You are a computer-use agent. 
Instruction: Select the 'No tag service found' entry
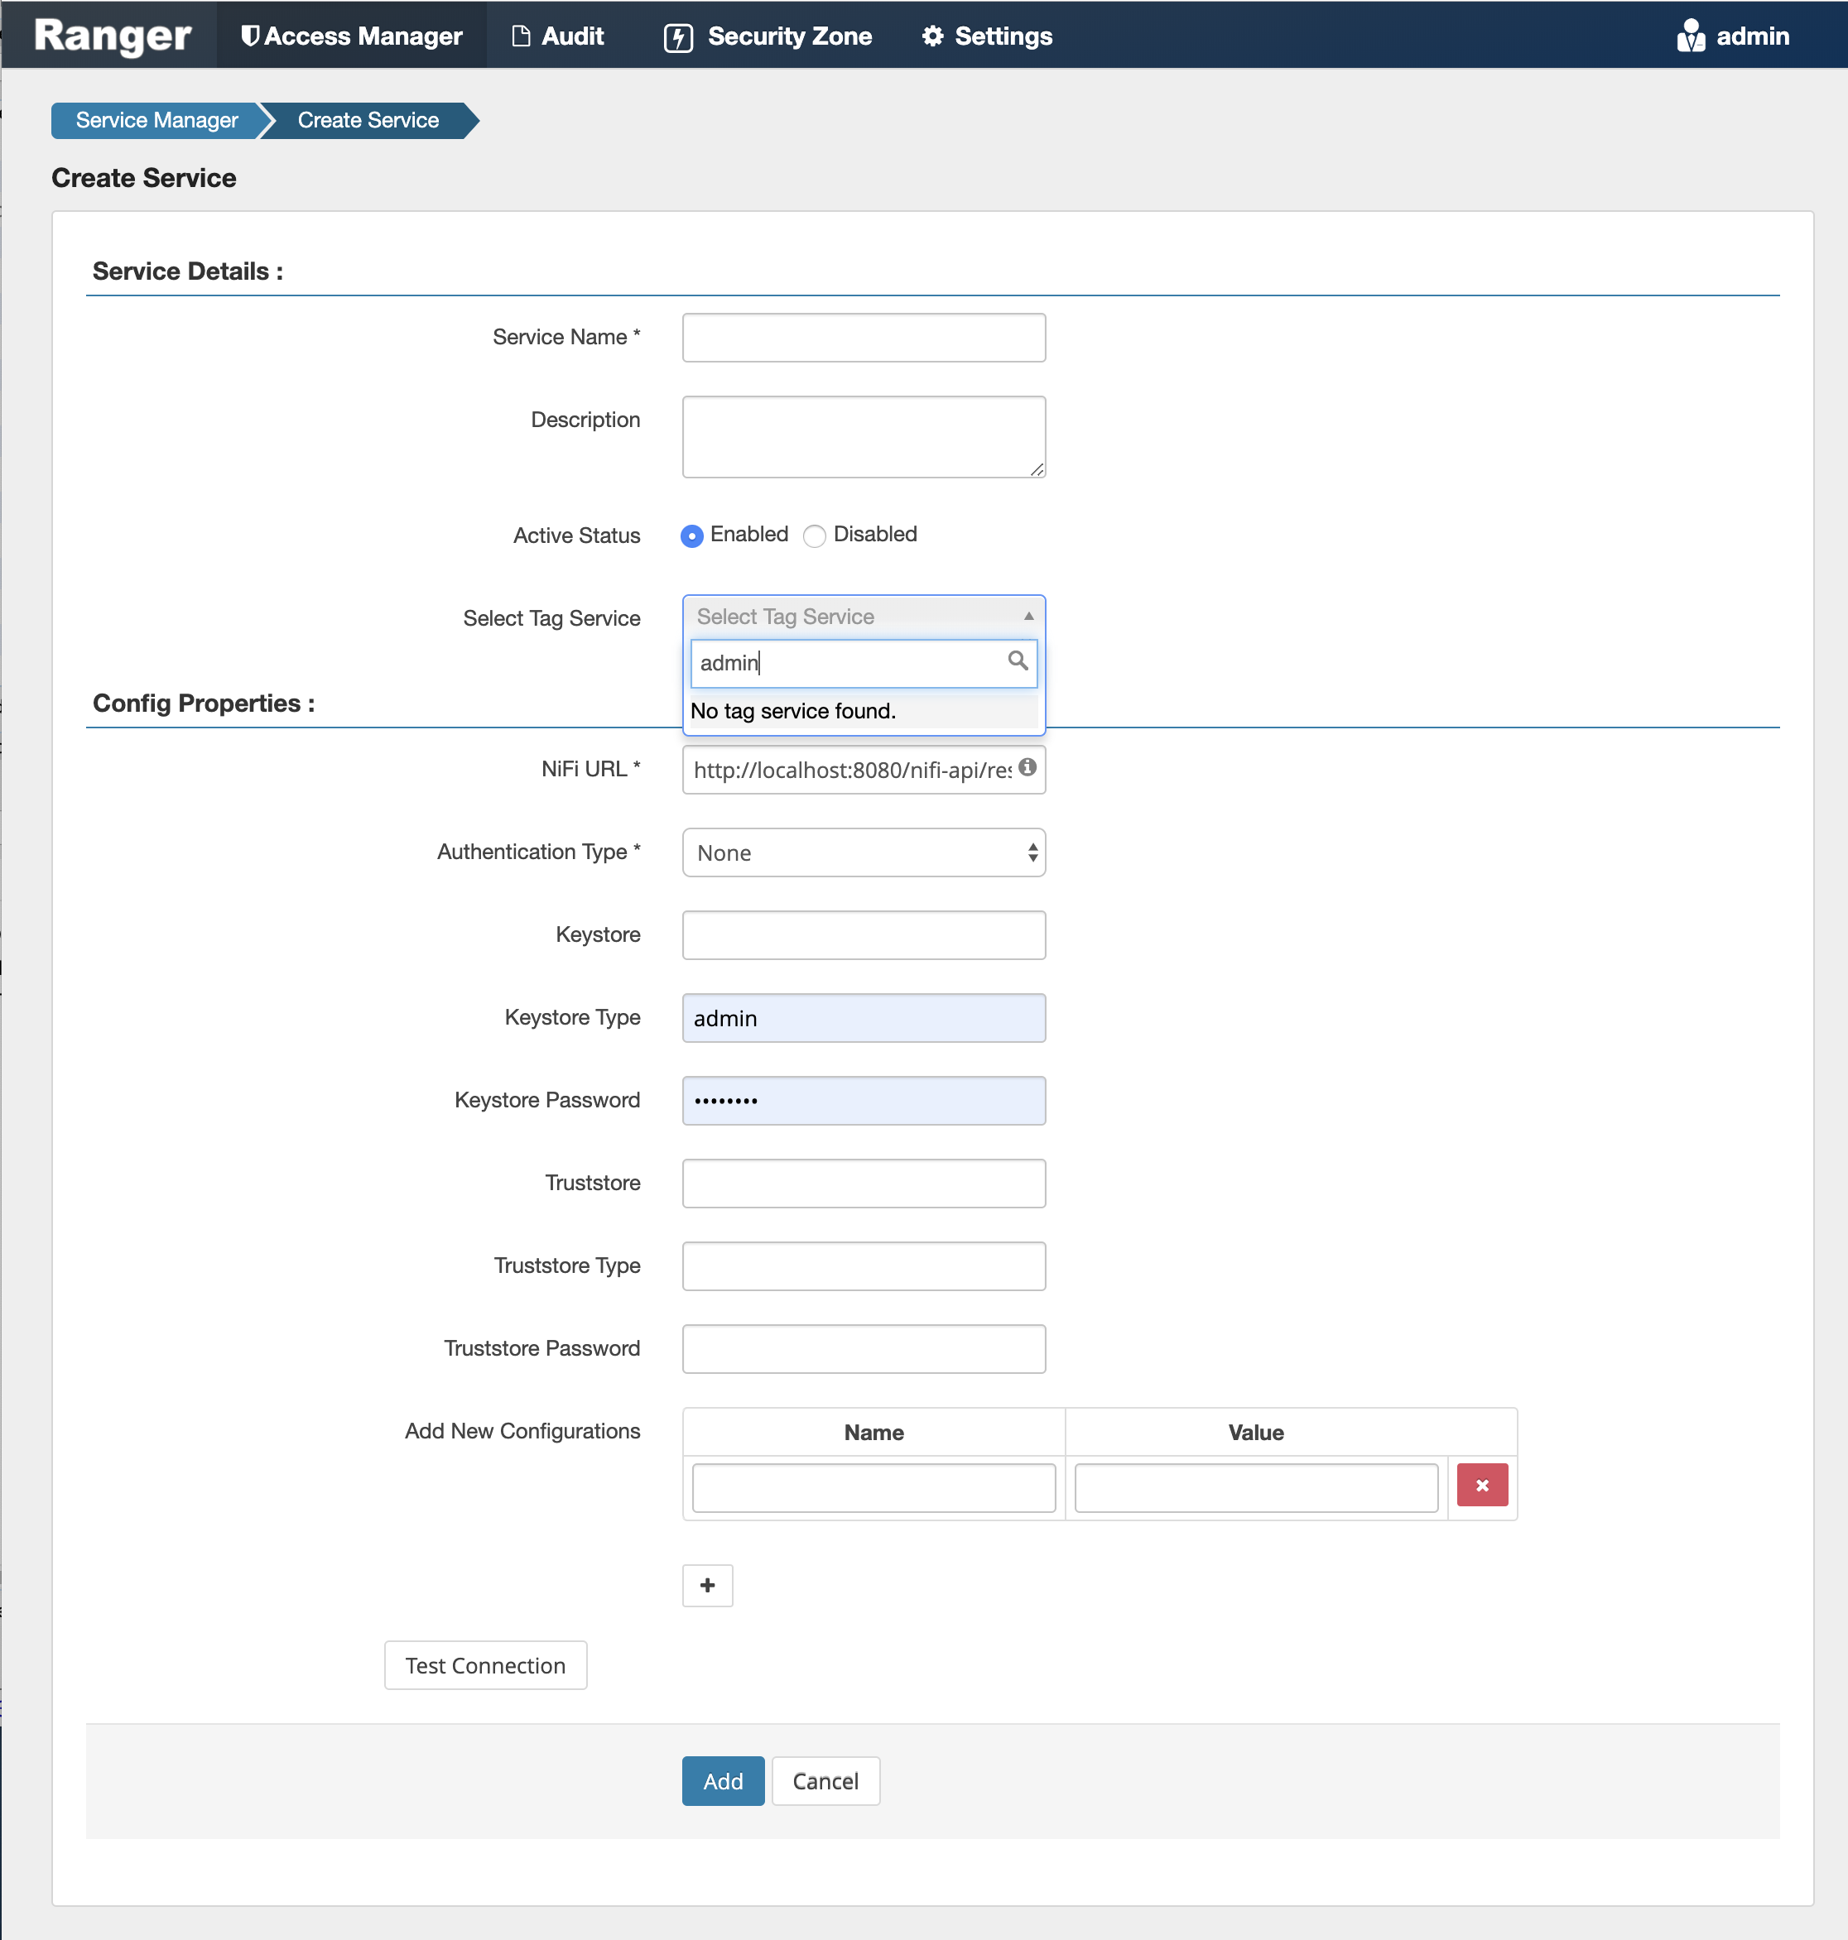coord(794,710)
